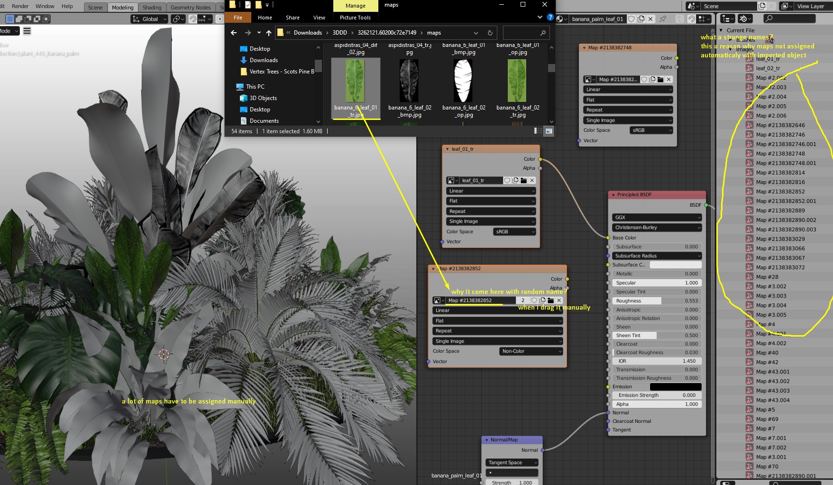The height and width of the screenshot is (485, 833).
Task: Open GGX distribution dropdown in Principled BSDF
Action: coord(657,218)
